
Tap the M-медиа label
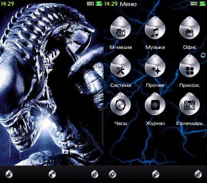(x=121, y=47)
